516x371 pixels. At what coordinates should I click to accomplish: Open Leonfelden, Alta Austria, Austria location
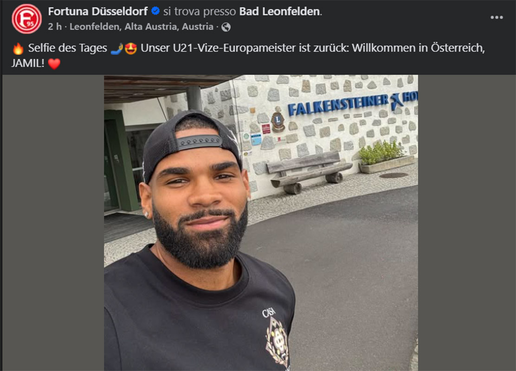tap(142, 26)
